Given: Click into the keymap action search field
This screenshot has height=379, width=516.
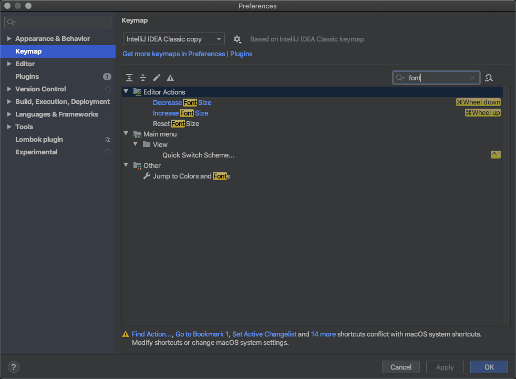Looking at the screenshot, I should (436, 78).
